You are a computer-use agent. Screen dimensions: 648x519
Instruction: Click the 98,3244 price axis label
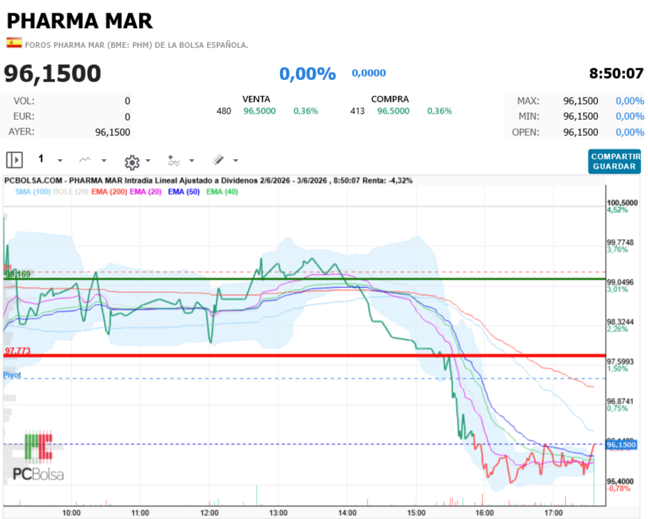pos(620,322)
